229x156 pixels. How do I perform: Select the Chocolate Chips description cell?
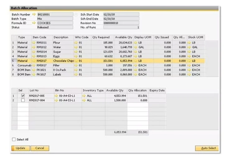pyautogui.click(x=63, y=61)
